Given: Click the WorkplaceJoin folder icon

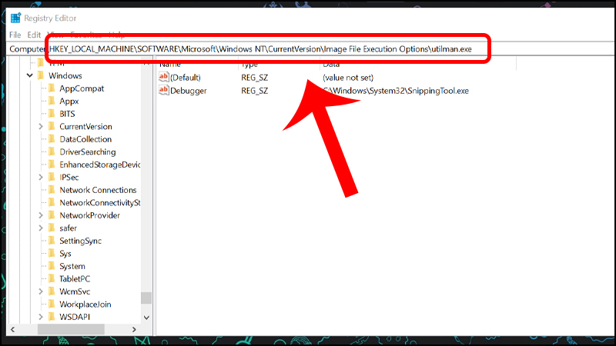Looking at the screenshot, I should pyautogui.click(x=52, y=304).
